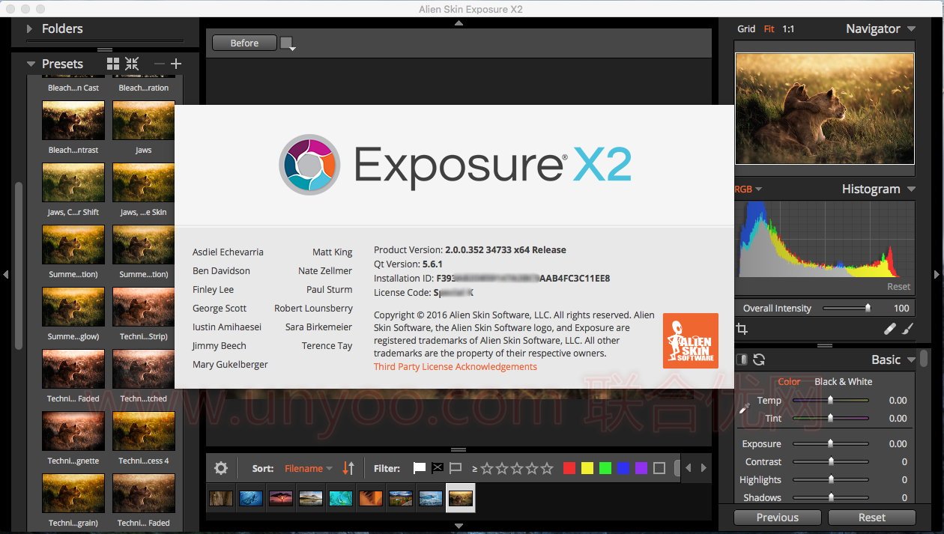
Task: Adjust the Contrast slider handle
Action: [830, 461]
